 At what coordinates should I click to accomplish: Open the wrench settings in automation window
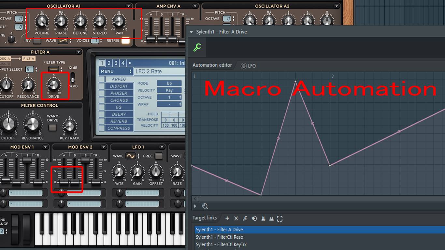[x=197, y=48]
